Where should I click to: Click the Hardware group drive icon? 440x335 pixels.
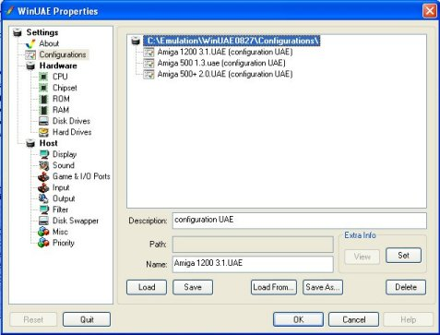pos(30,66)
